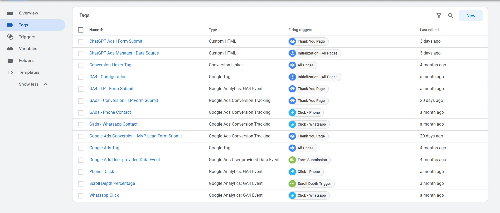This screenshot has height=213, width=500.
Task: Click the Form Submission trigger icon
Action: 292,160
